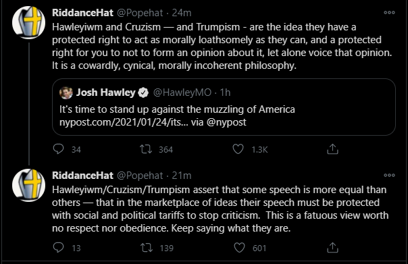Visit the @nypost mention link
Screen dimensions: 408x264
pyautogui.click(x=226, y=122)
